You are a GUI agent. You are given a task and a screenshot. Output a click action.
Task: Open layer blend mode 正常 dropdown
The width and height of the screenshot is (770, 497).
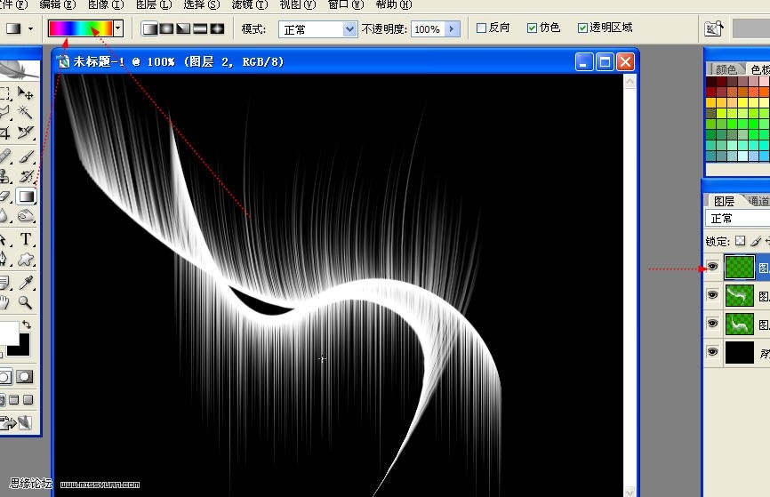738,219
